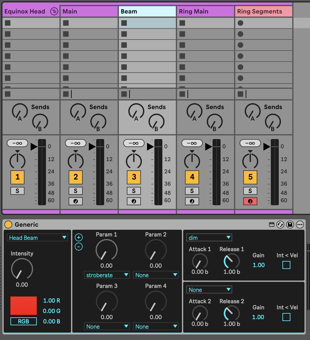Open the stroberate parameter dropdown
The width and height of the screenshot is (310, 340).
tap(107, 275)
